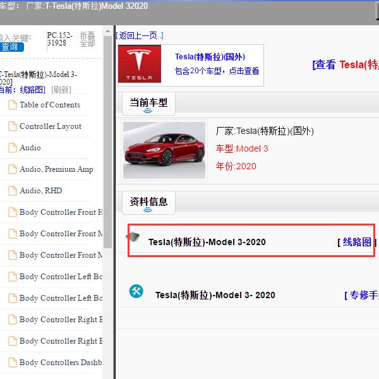Screen dimensions: 379x379
Task: Click the Audio, Premium Amp page icon
Action: pos(13,169)
